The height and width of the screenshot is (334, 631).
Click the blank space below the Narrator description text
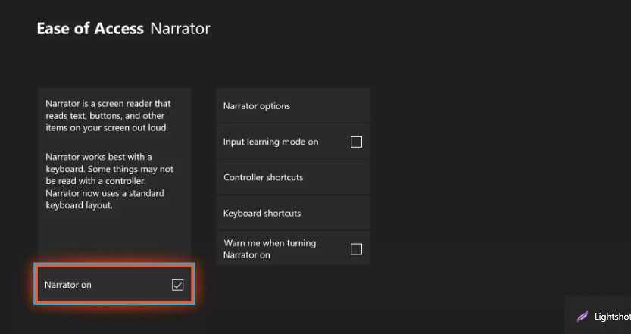coord(114,236)
